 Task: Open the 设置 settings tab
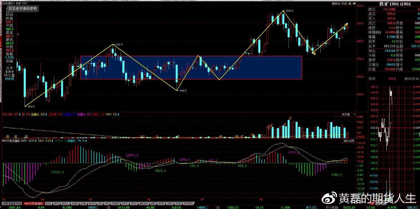click(5, 204)
